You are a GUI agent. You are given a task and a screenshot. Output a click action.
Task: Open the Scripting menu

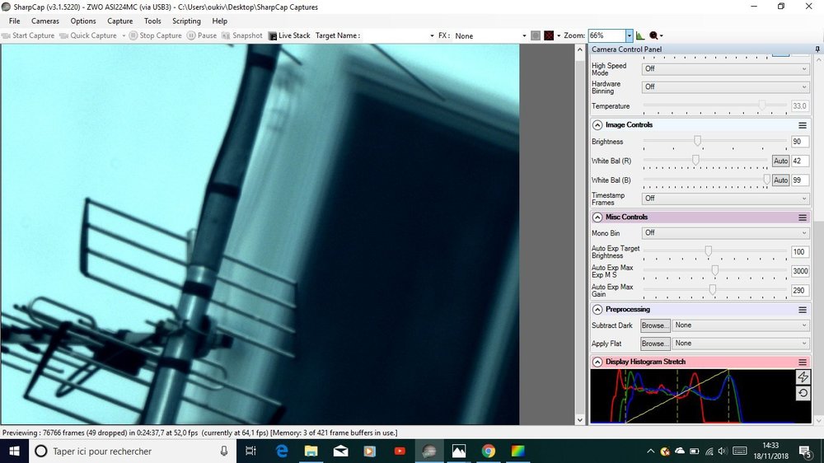[186, 21]
